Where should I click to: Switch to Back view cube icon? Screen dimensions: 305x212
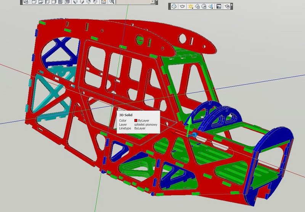point(67,2)
